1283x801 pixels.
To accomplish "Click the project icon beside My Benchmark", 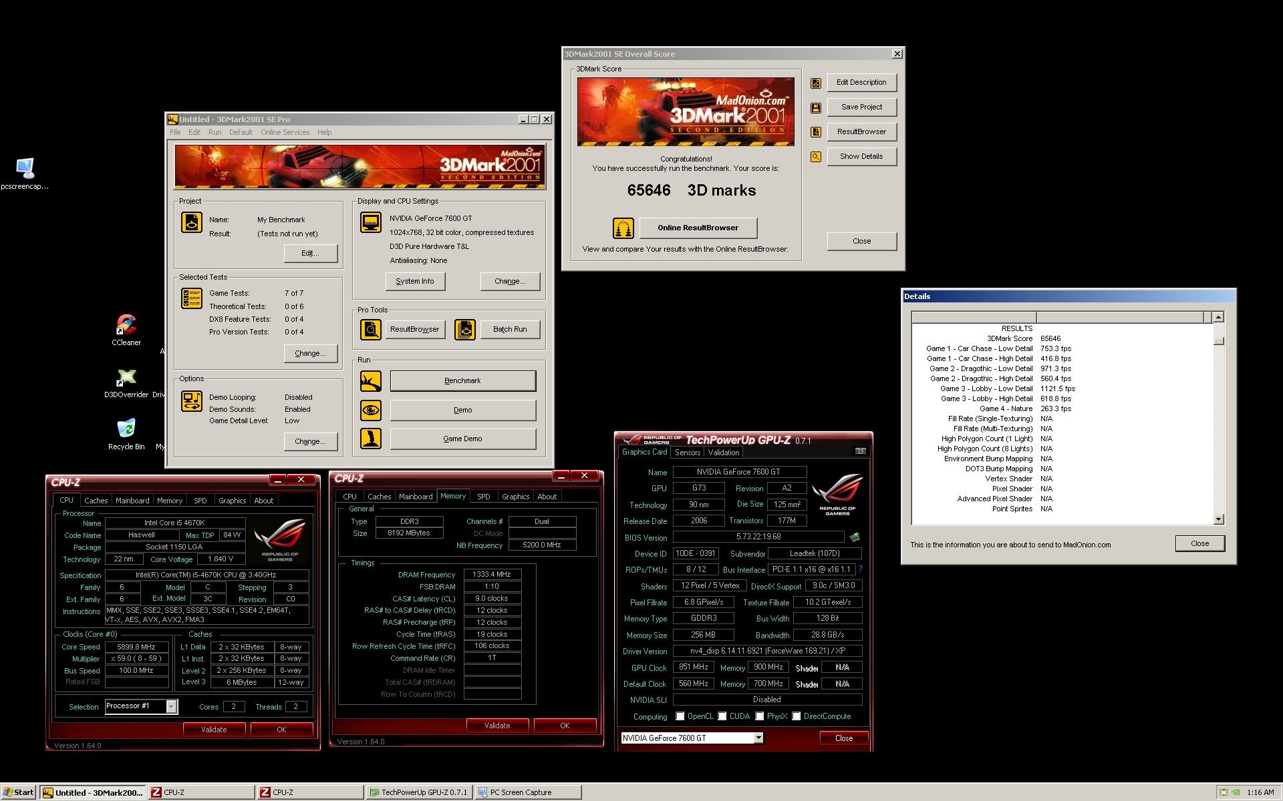I will click(192, 222).
